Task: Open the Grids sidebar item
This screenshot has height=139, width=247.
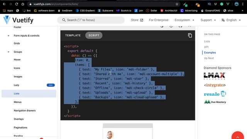Action: [x=17, y=43]
